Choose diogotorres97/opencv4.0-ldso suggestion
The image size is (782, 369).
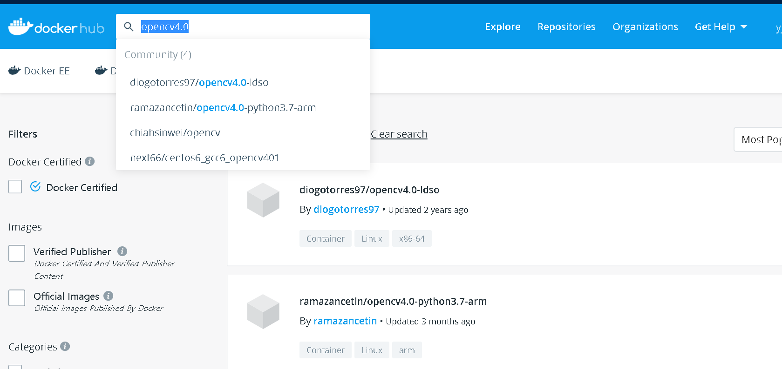pyautogui.click(x=243, y=82)
